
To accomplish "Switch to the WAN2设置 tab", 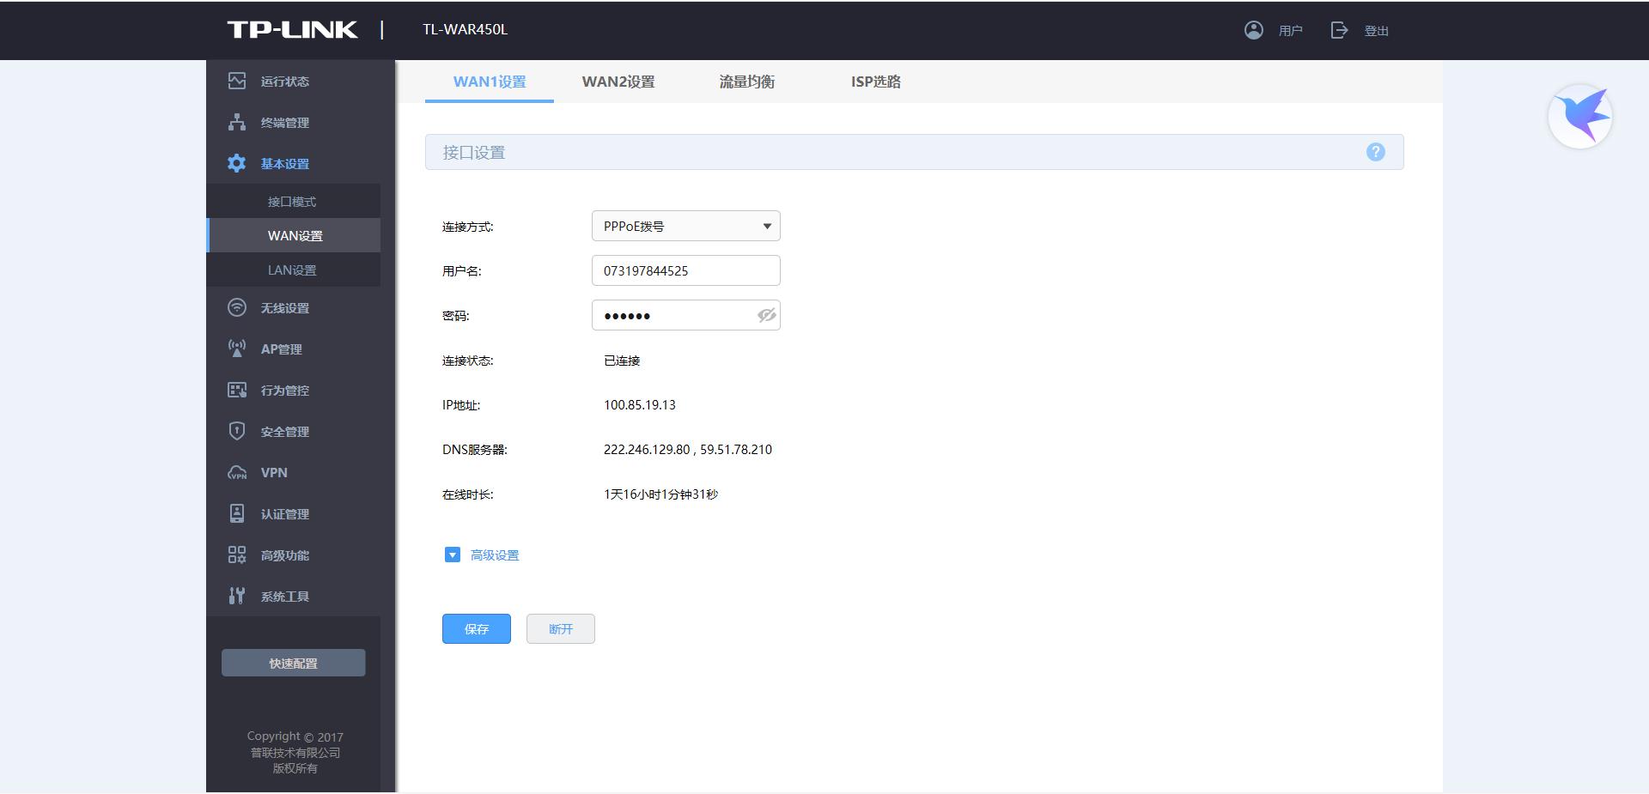I will click(618, 82).
